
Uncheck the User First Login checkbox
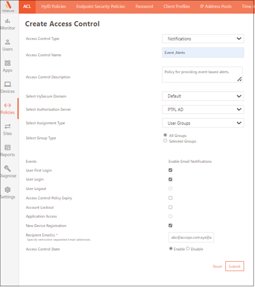[x=170, y=170]
